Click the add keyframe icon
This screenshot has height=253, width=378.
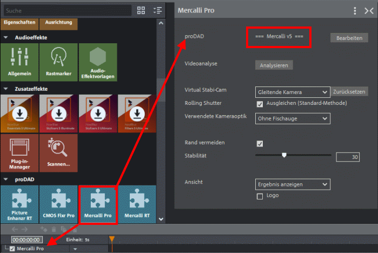click(x=44, y=229)
